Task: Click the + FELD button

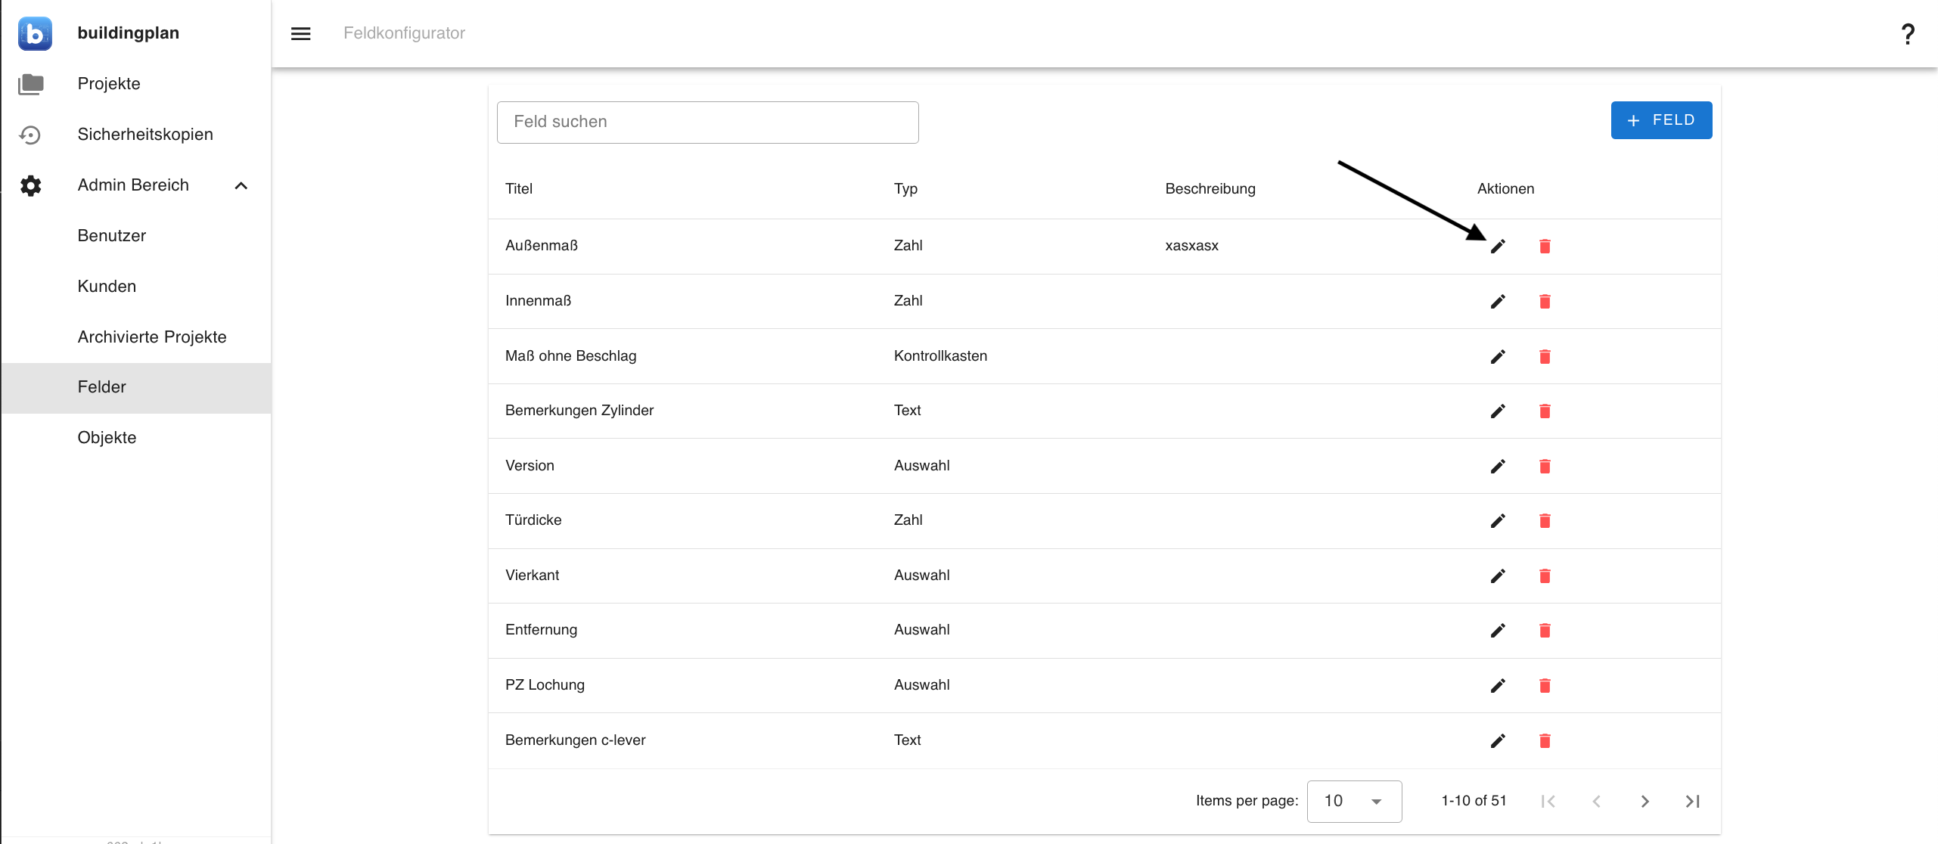Action: click(x=1661, y=120)
